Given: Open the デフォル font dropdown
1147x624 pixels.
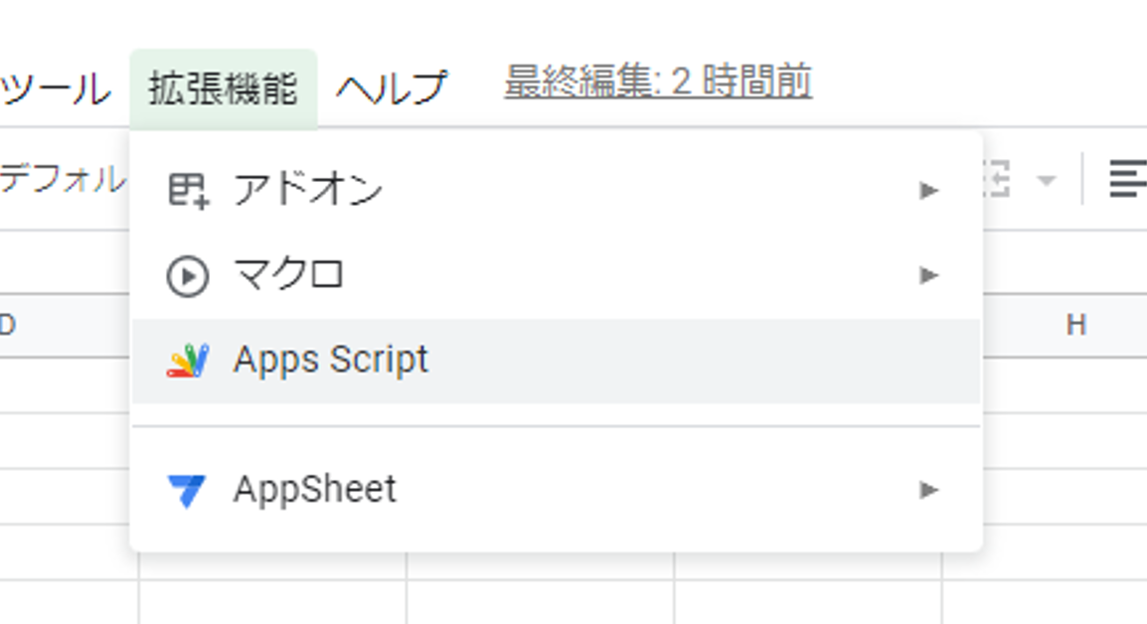Looking at the screenshot, I should (x=63, y=179).
